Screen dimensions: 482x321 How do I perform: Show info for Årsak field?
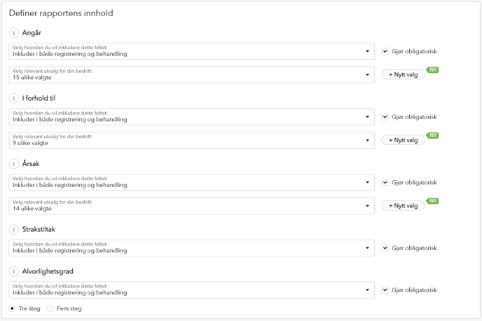coord(13,163)
